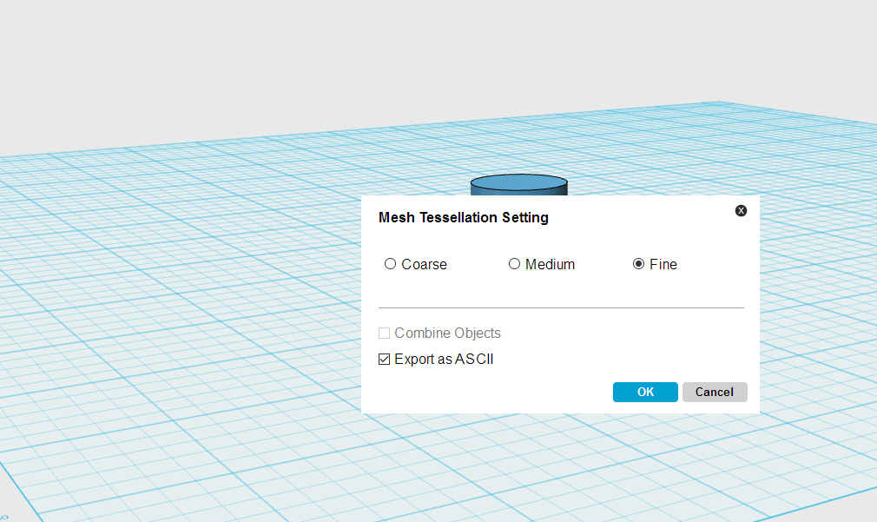877x522 pixels.
Task: Select the Fine tessellation radio button
Action: pos(639,263)
